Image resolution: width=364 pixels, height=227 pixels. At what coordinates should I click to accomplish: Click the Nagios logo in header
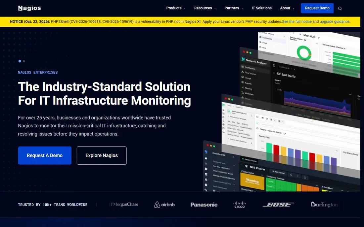(x=29, y=8)
